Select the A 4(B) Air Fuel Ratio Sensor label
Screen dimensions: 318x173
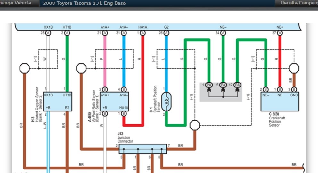94,106
